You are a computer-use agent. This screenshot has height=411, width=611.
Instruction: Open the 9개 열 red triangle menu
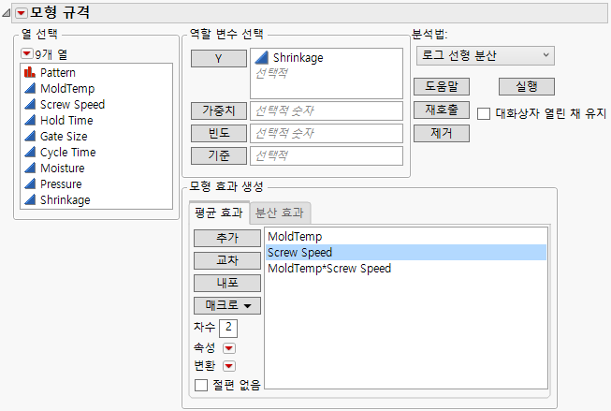(26, 53)
